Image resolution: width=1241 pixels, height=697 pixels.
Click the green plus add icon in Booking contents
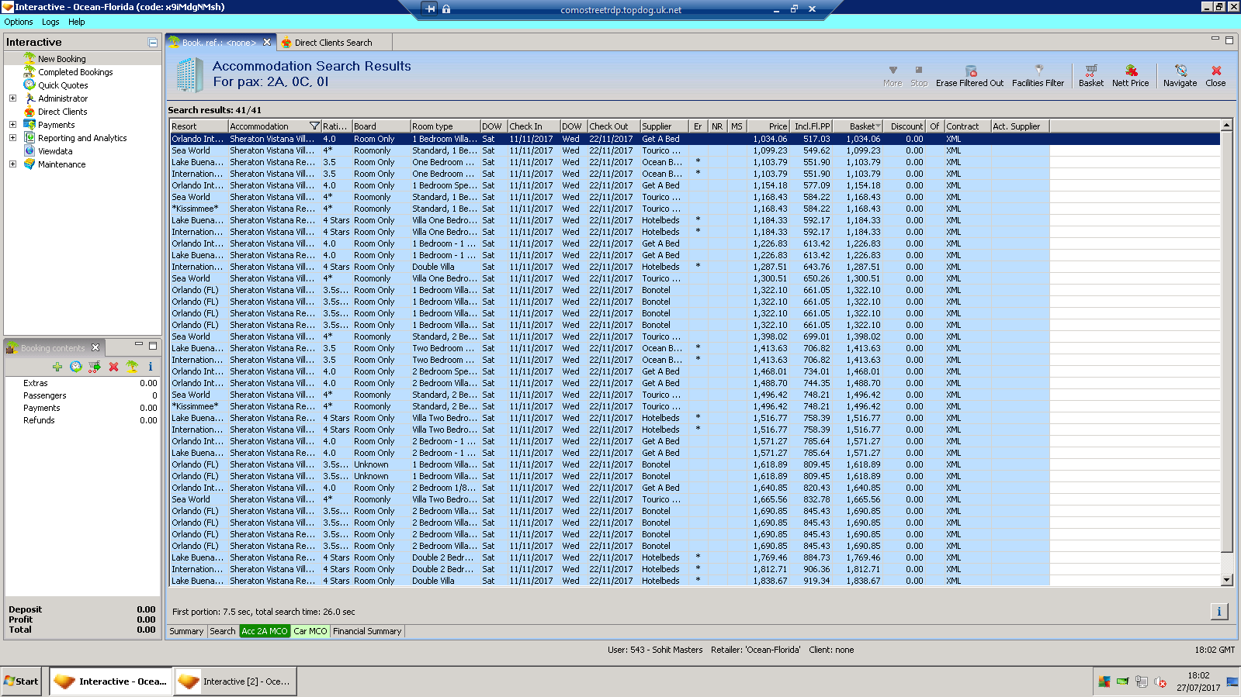[57, 367]
